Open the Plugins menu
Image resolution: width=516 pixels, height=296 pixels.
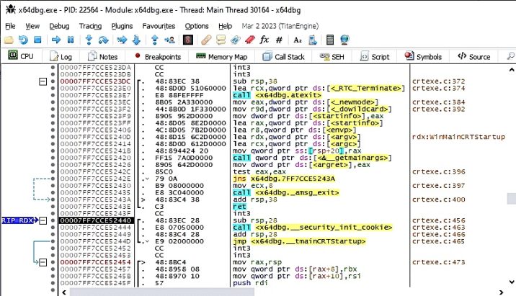123,25
